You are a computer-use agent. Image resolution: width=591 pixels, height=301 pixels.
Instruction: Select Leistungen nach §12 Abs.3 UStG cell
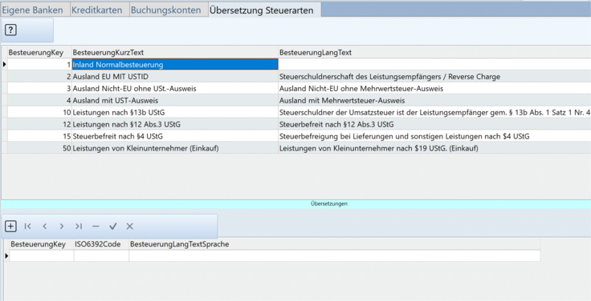point(174,124)
